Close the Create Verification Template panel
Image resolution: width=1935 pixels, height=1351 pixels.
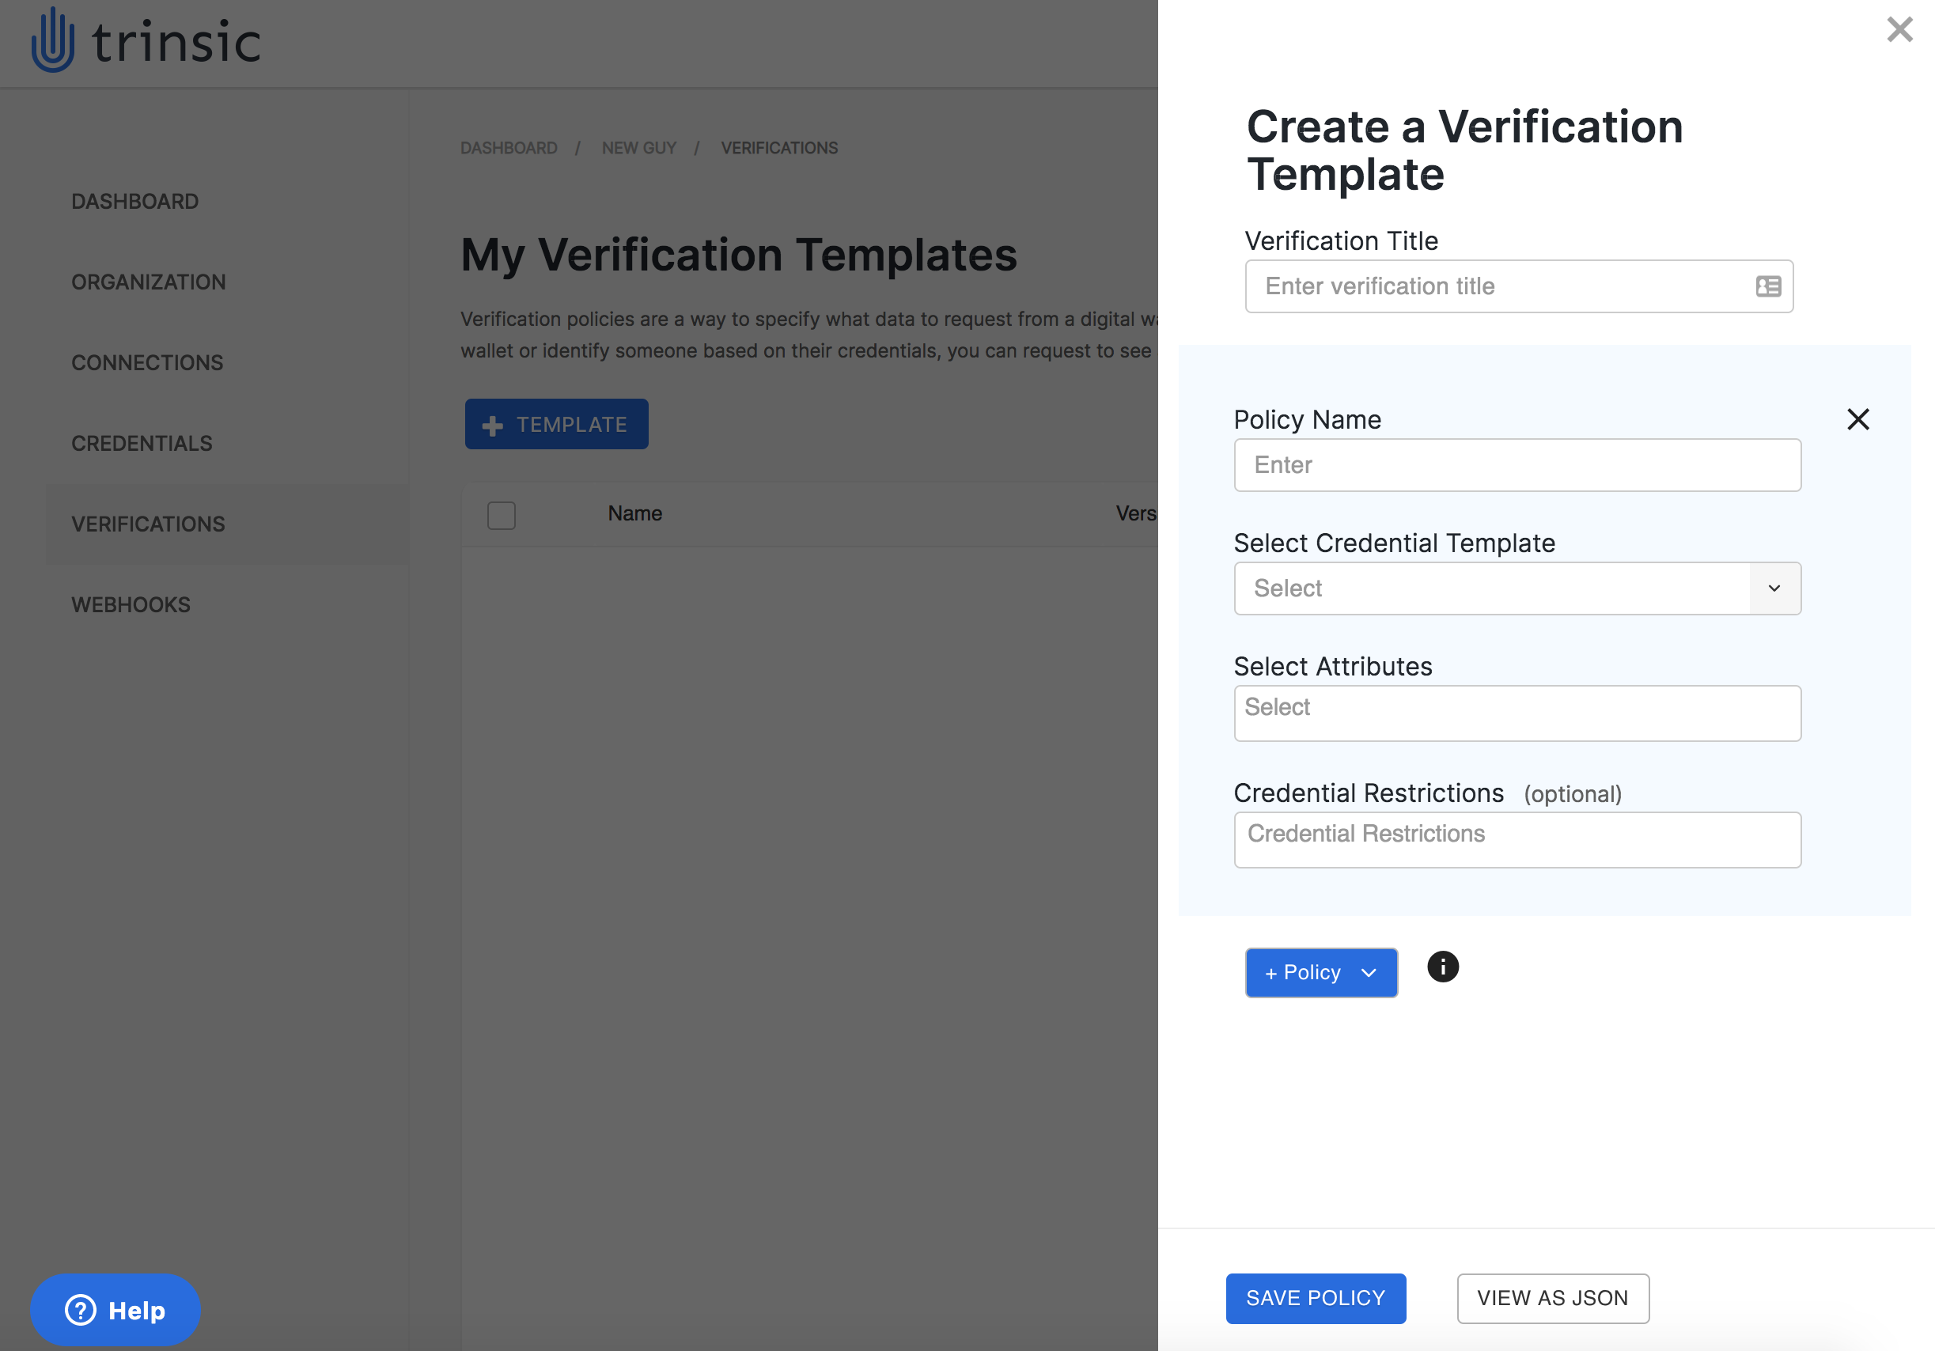click(x=1899, y=29)
